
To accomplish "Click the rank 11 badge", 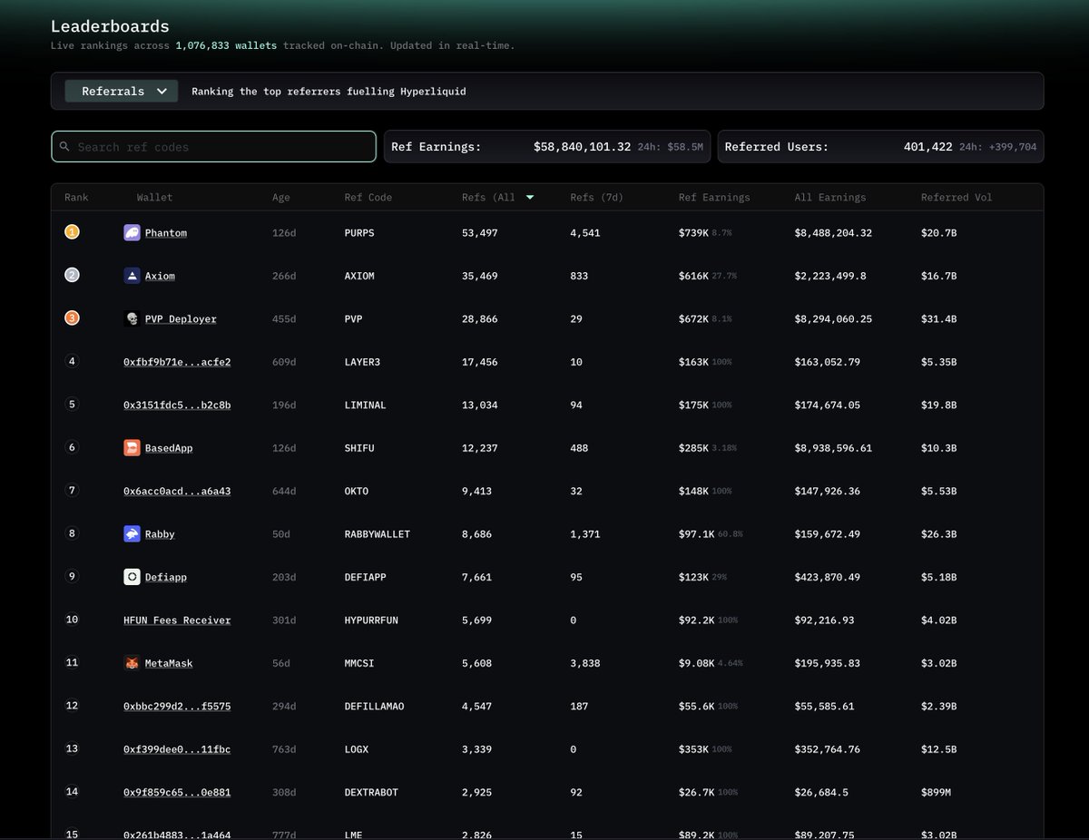I will (x=72, y=662).
